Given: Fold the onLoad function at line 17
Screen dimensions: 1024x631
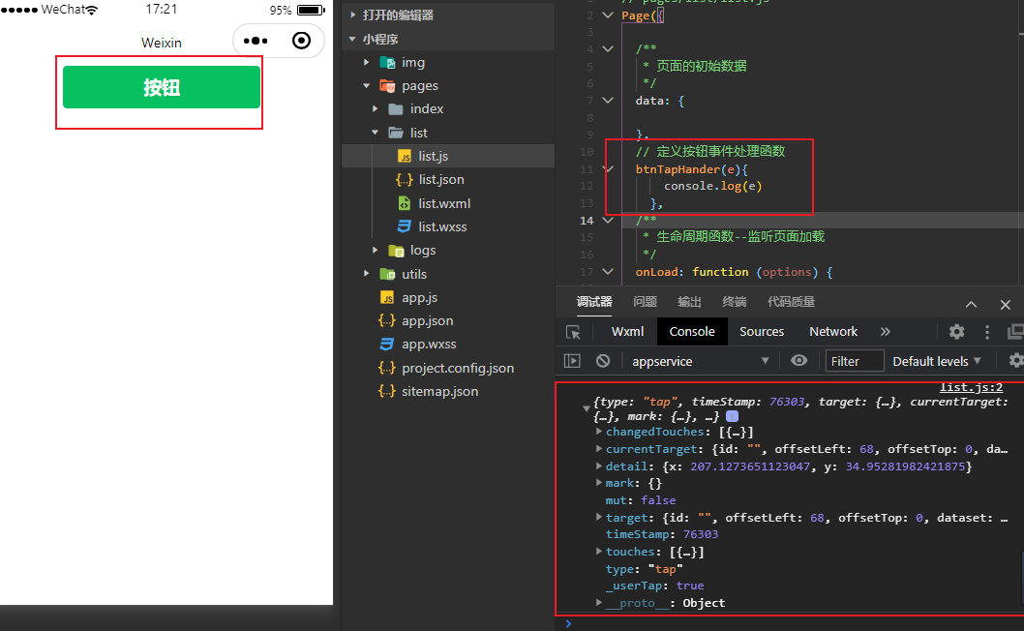Looking at the screenshot, I should pos(608,271).
